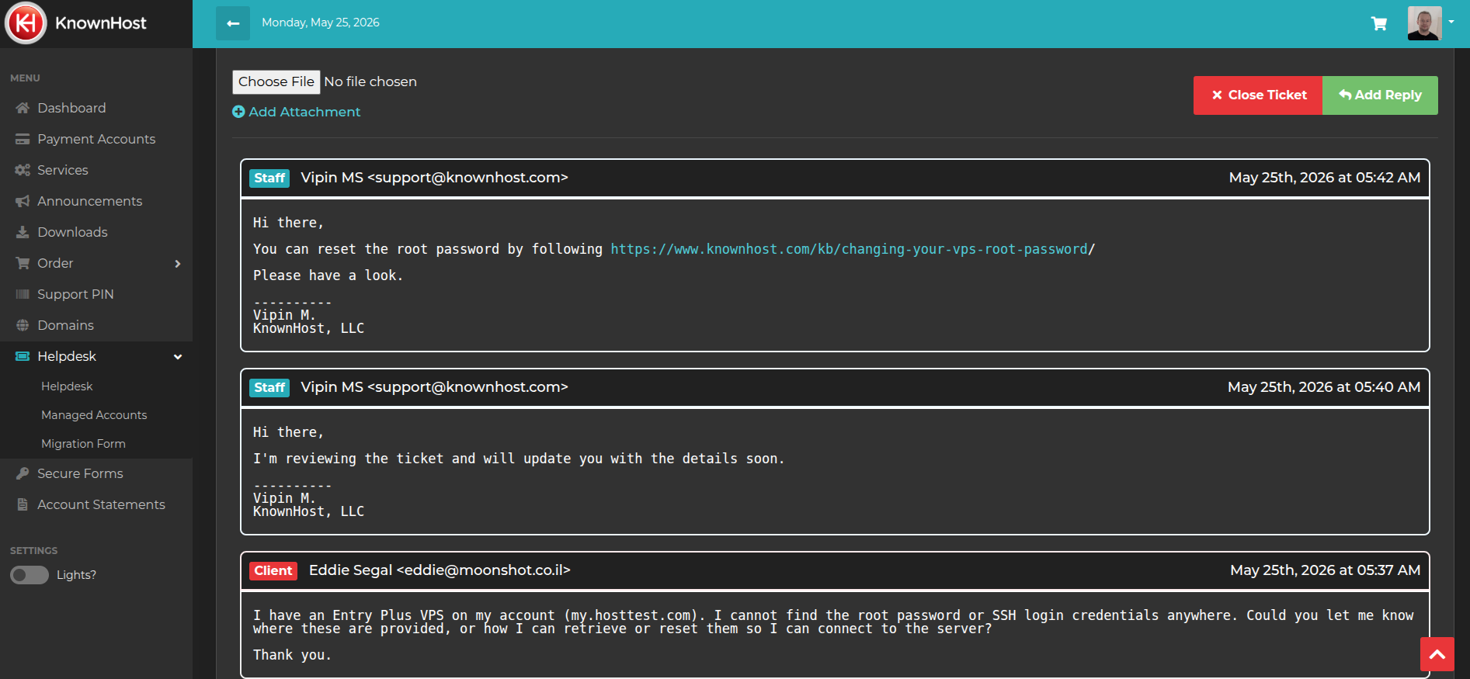Open the changing-your-vps-root-password KB link
Image resolution: width=1470 pixels, height=679 pixels.
coord(849,249)
